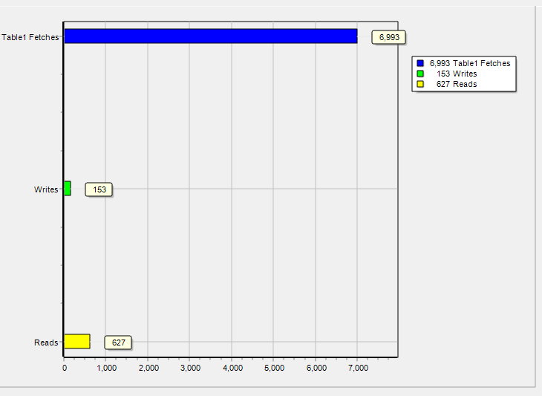This screenshot has width=542, height=396.
Task: Click the 3,000 tick label on the x-axis
Action: 191,368
